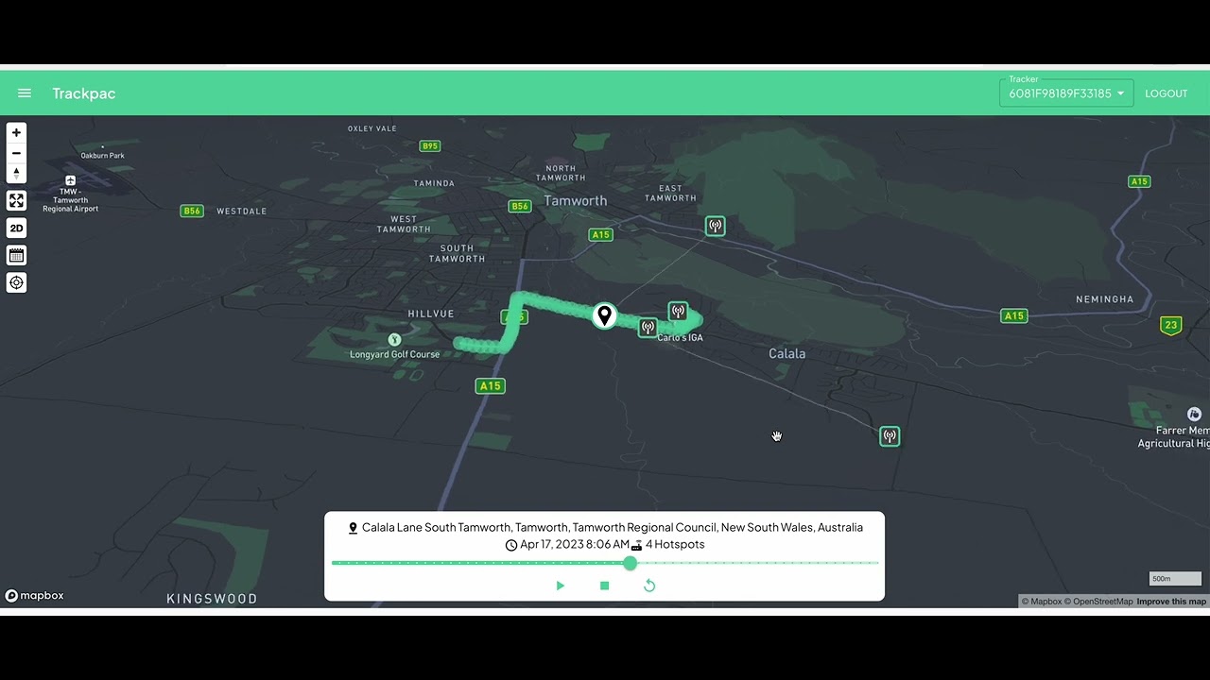The height and width of the screenshot is (680, 1210).
Task: Click the Longyard Golf Course marker icon
Action: [x=395, y=340]
